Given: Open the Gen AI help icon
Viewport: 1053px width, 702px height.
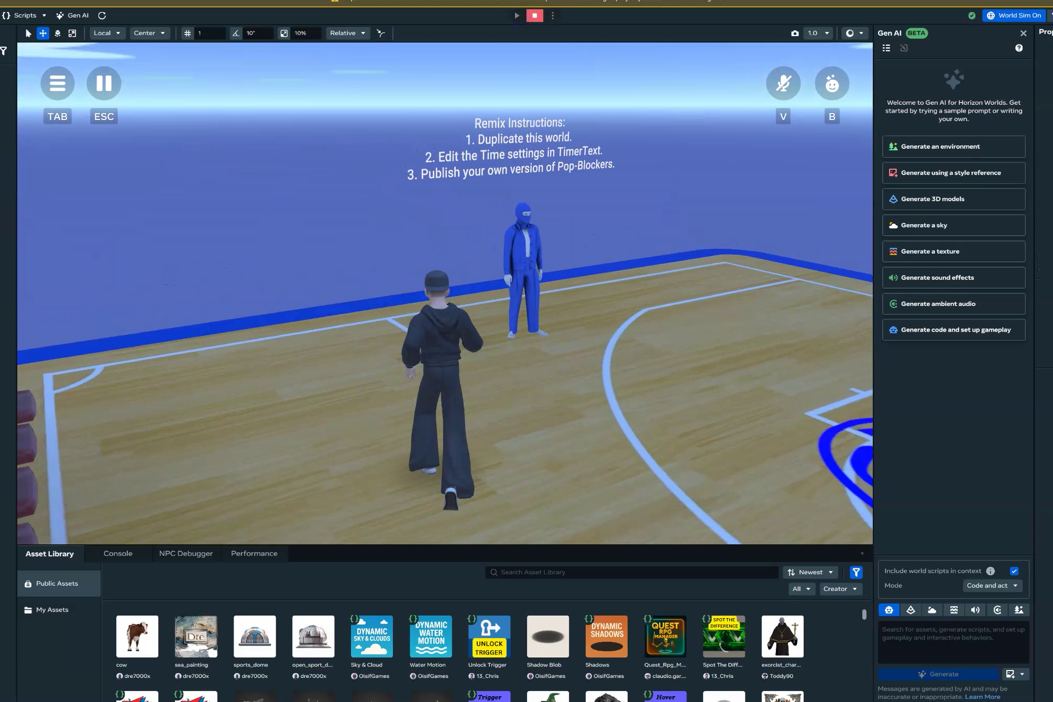Looking at the screenshot, I should pos(1018,48).
